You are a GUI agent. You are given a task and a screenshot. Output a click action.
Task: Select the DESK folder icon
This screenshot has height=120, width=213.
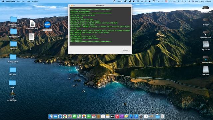[x=12, y=83]
